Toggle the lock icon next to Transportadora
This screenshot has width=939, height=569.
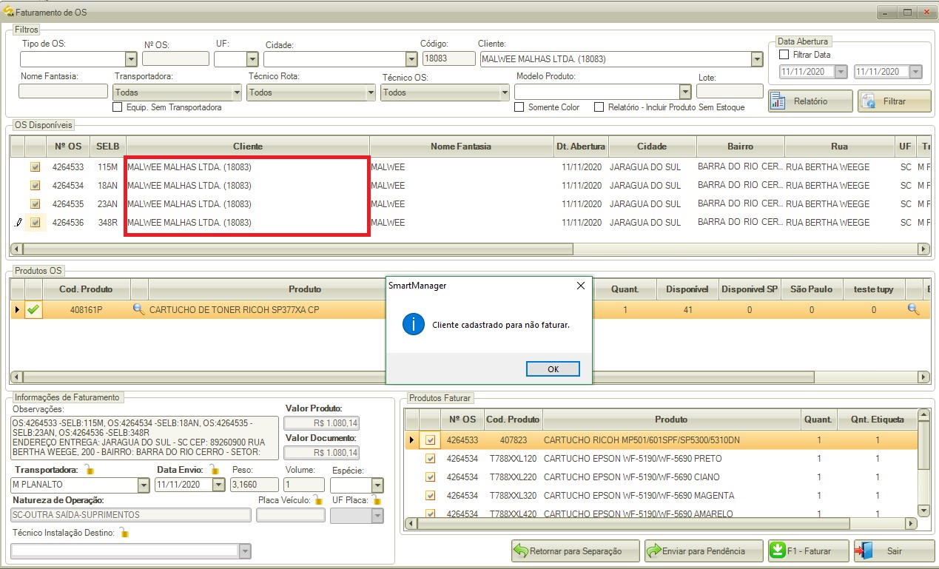click(89, 469)
